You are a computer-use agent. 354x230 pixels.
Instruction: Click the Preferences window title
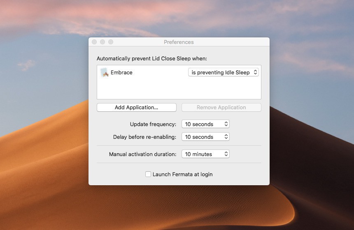[179, 42]
